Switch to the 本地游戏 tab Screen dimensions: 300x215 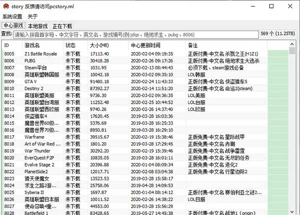pos(37,26)
